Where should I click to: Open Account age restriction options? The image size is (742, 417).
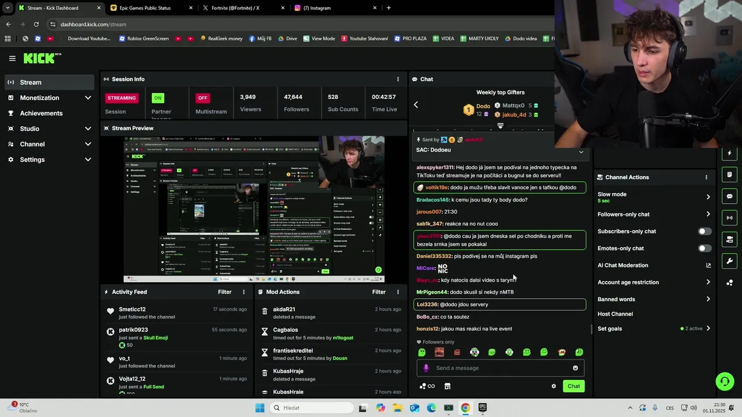pos(654,282)
